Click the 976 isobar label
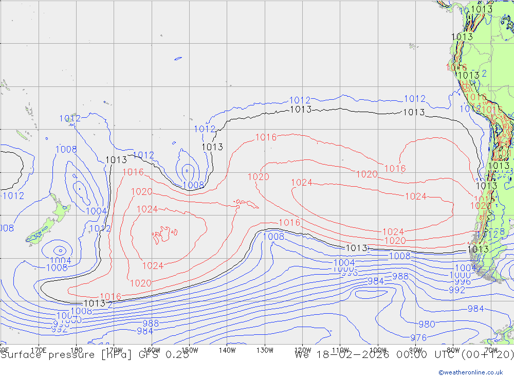The height and width of the screenshot is (377, 514). click(x=418, y=337)
